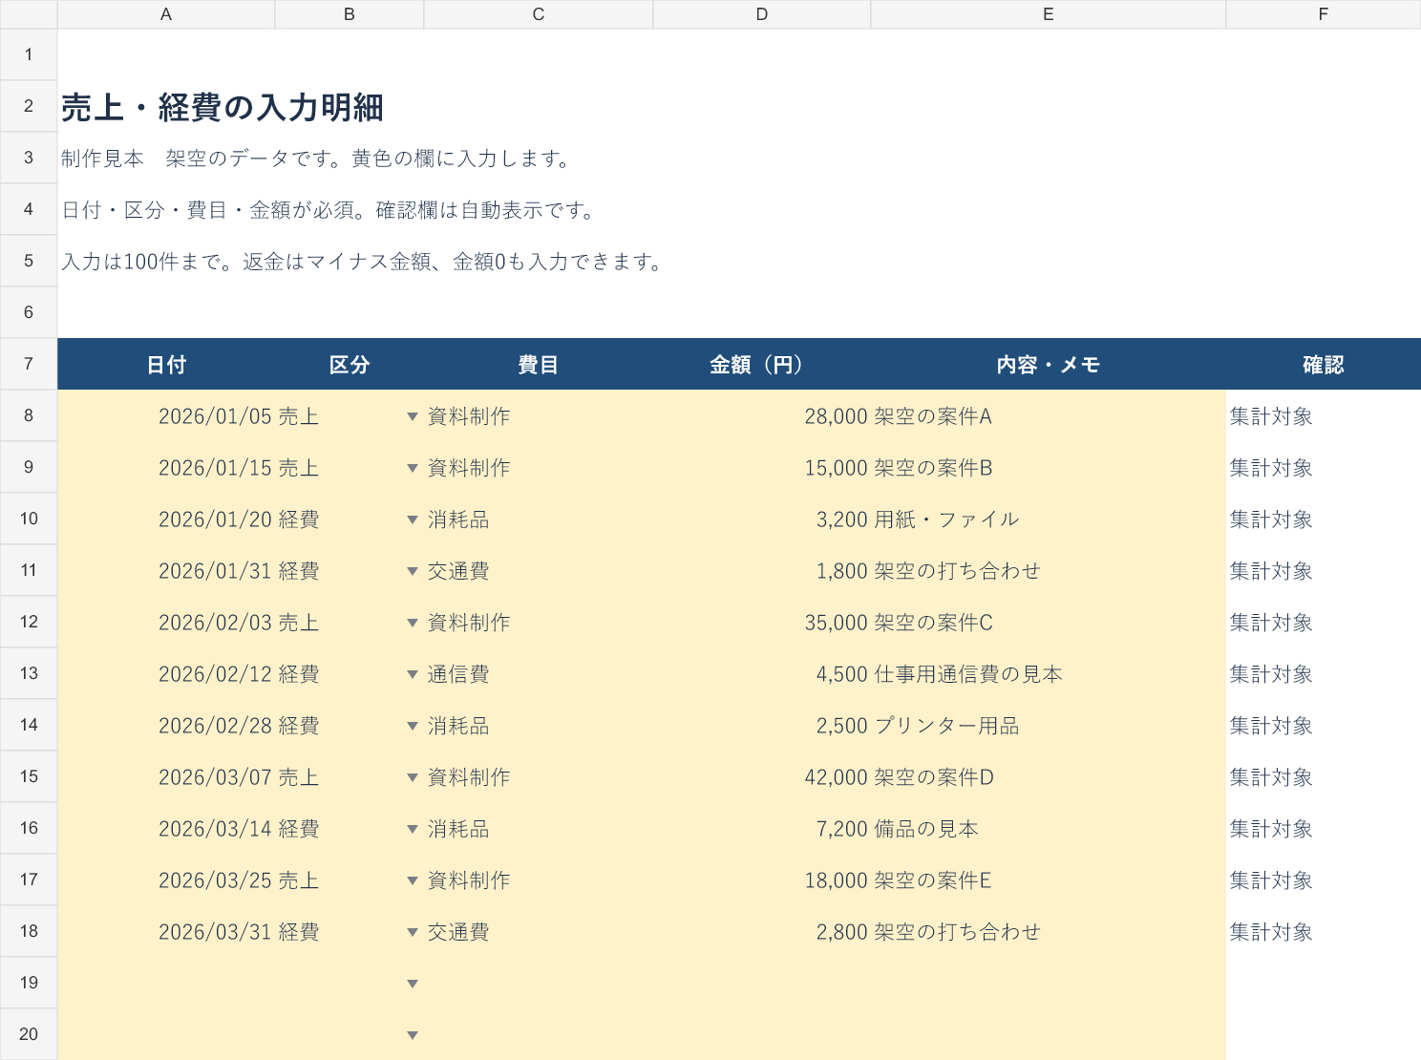Click 通信費 in the 費目 column
Screen dimensions: 1421x1060
[458, 674]
